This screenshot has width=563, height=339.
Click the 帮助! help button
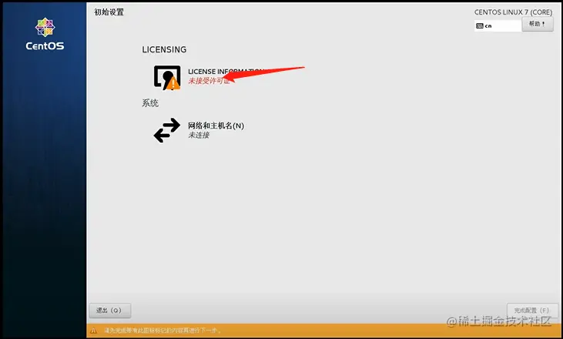[537, 24]
